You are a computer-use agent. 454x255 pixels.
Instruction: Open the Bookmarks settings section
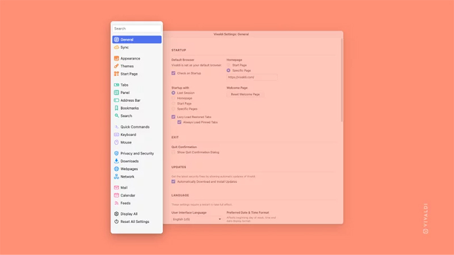tap(137, 108)
